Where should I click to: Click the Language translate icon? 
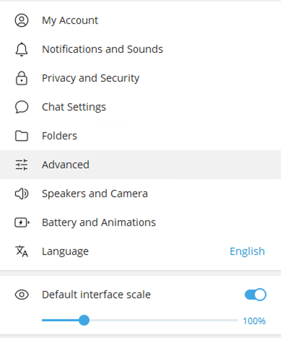point(22,251)
